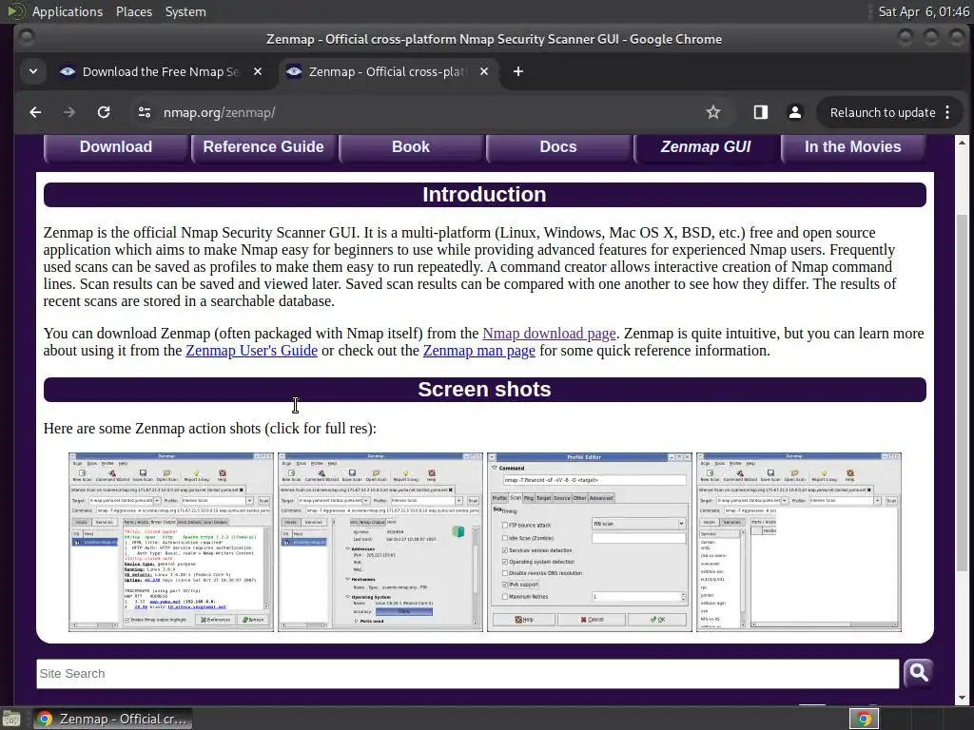Screen dimensions: 974x730
Task: Click the Screen shots section heading
Action: [484, 389]
